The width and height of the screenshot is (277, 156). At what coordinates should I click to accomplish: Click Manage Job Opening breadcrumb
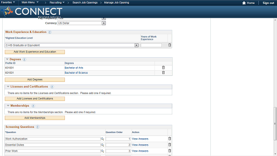(x=116, y=3)
